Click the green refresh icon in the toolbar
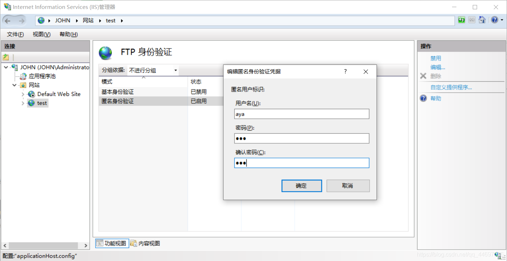The image size is (507, 261). coord(462,20)
